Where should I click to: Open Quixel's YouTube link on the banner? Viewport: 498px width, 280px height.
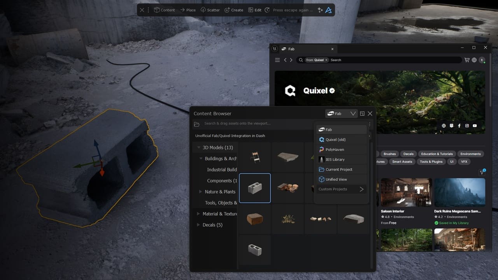click(475, 126)
